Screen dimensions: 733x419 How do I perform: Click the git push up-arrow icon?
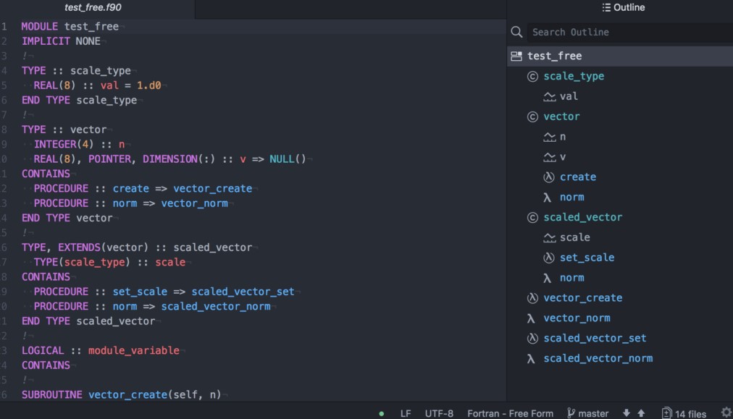tap(641, 413)
